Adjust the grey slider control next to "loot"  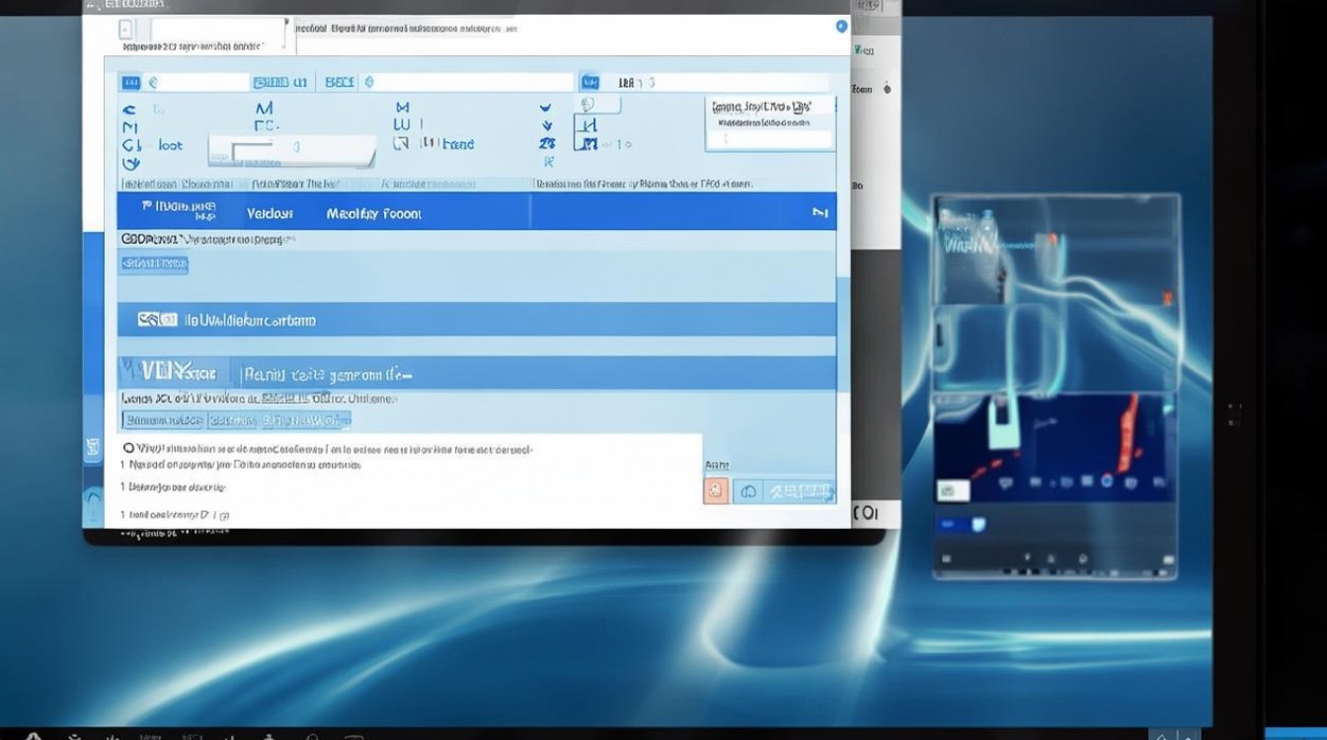click(292, 150)
